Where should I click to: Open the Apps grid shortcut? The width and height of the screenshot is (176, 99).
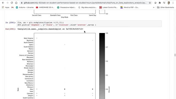(5, 7)
